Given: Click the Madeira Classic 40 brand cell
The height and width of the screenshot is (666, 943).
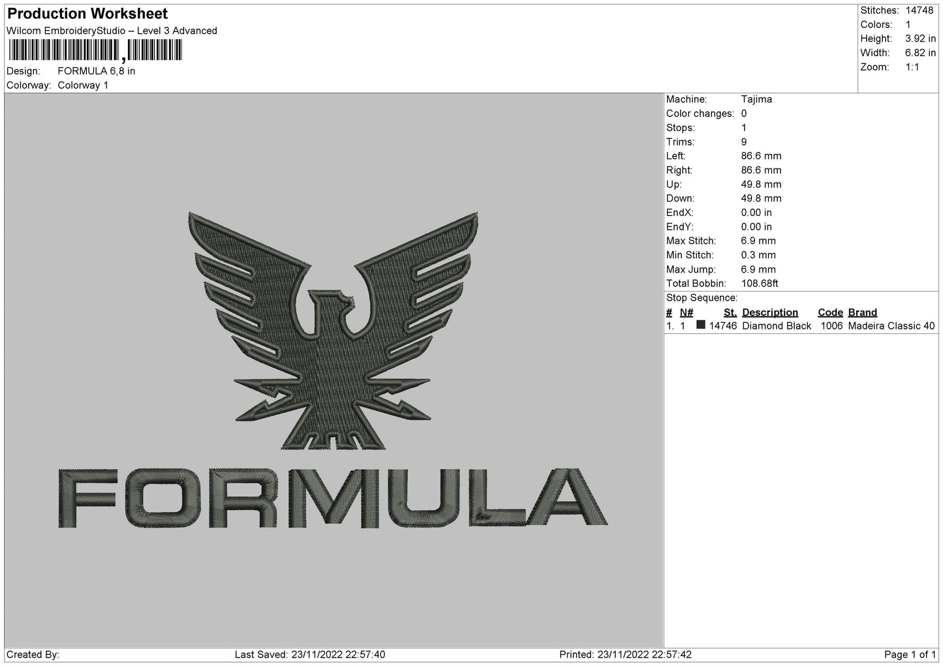Looking at the screenshot, I should click(x=891, y=326).
